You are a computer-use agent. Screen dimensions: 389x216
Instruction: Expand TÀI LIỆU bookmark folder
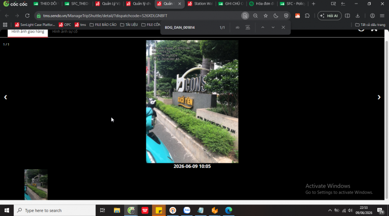tap(129, 24)
